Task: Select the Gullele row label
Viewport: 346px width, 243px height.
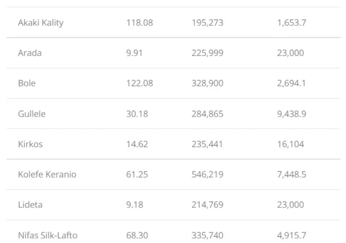Action: pos(32,114)
